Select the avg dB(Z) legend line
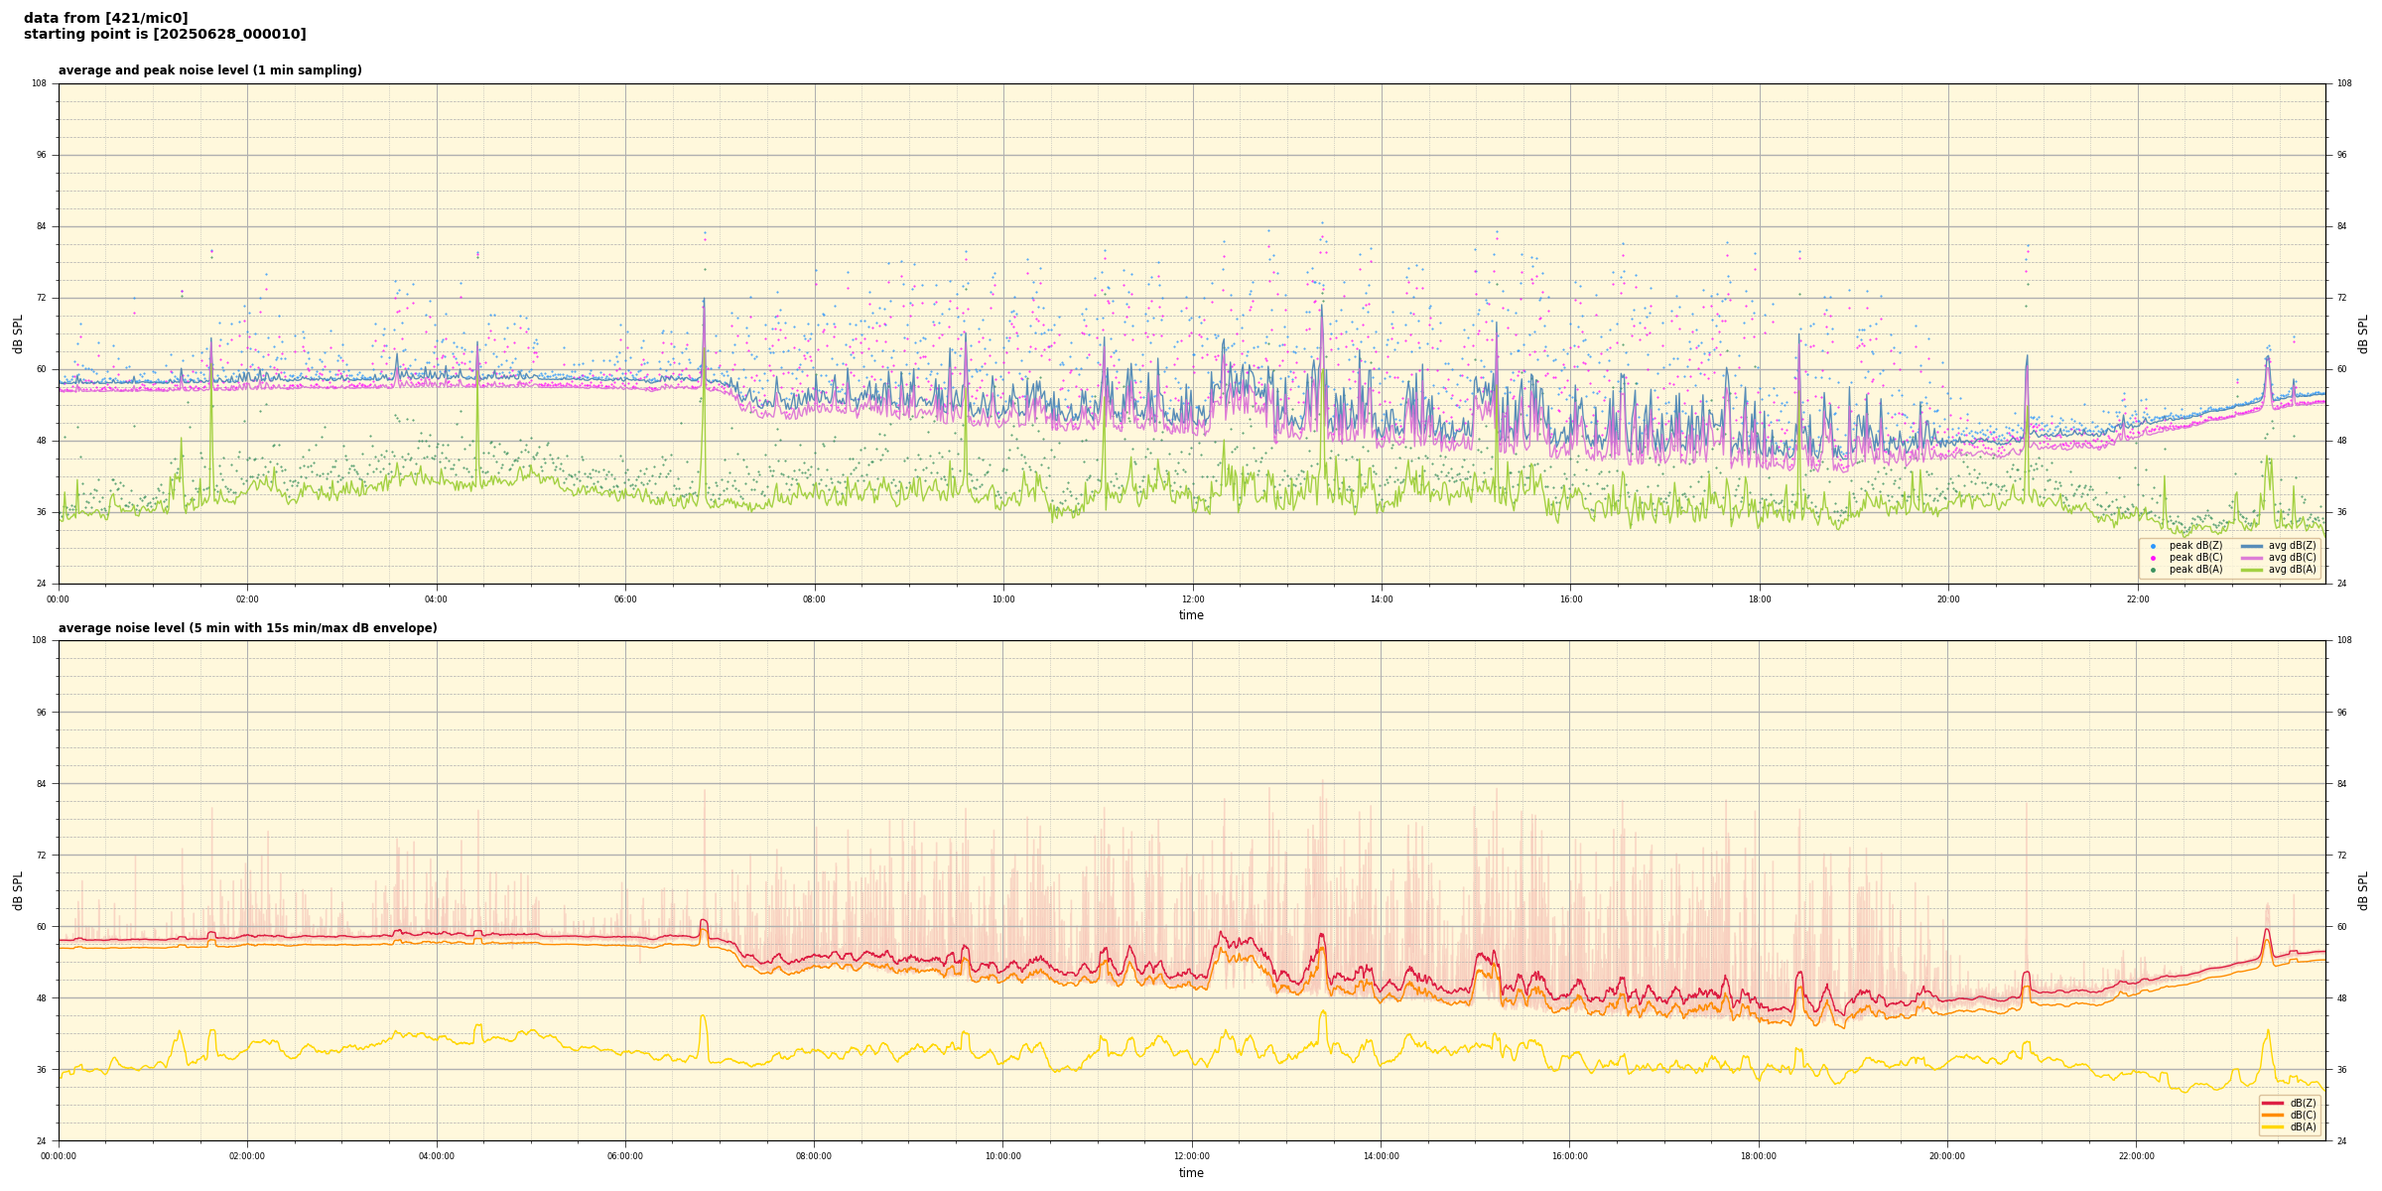The height and width of the screenshot is (1191, 2382). pos(2252,546)
